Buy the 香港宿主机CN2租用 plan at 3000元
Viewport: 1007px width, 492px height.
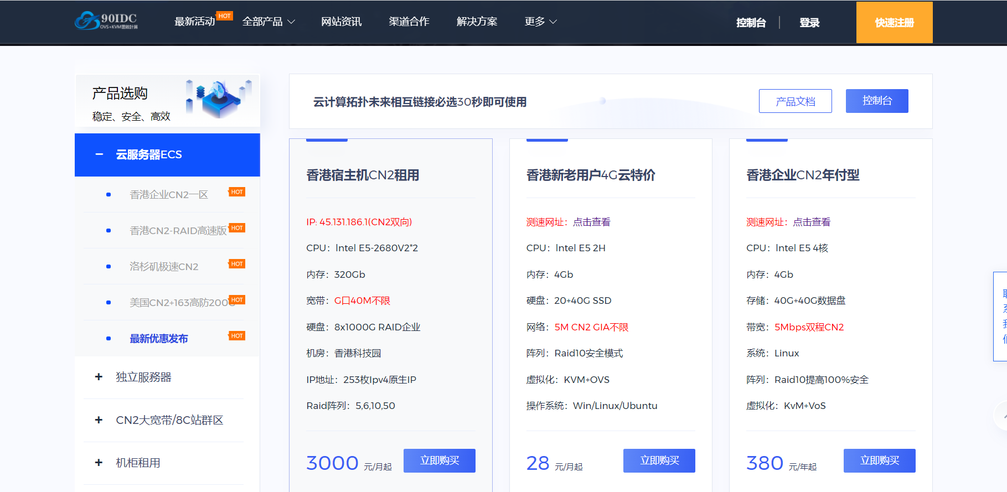[x=439, y=460]
